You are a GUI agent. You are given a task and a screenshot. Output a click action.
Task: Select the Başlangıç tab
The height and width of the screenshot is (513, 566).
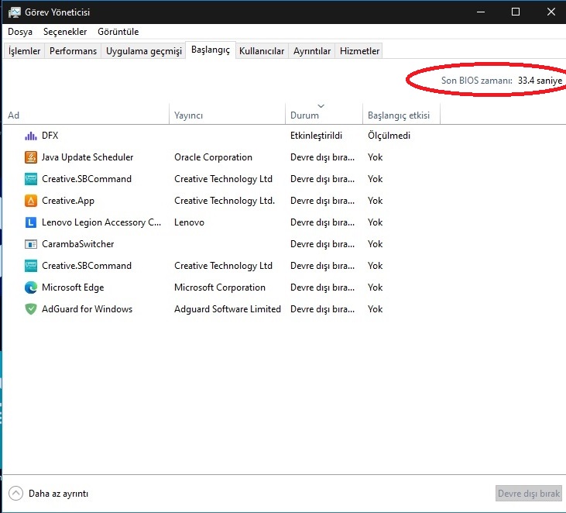pyautogui.click(x=211, y=50)
